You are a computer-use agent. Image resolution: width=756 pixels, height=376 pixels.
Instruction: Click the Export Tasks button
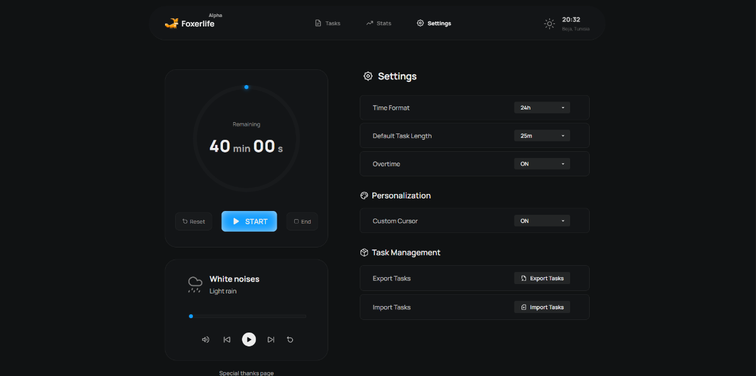point(542,278)
